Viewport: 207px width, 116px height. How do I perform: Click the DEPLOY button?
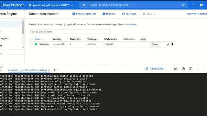109,14
